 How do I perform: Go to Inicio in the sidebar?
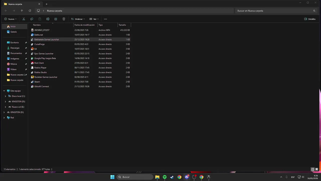15,26
